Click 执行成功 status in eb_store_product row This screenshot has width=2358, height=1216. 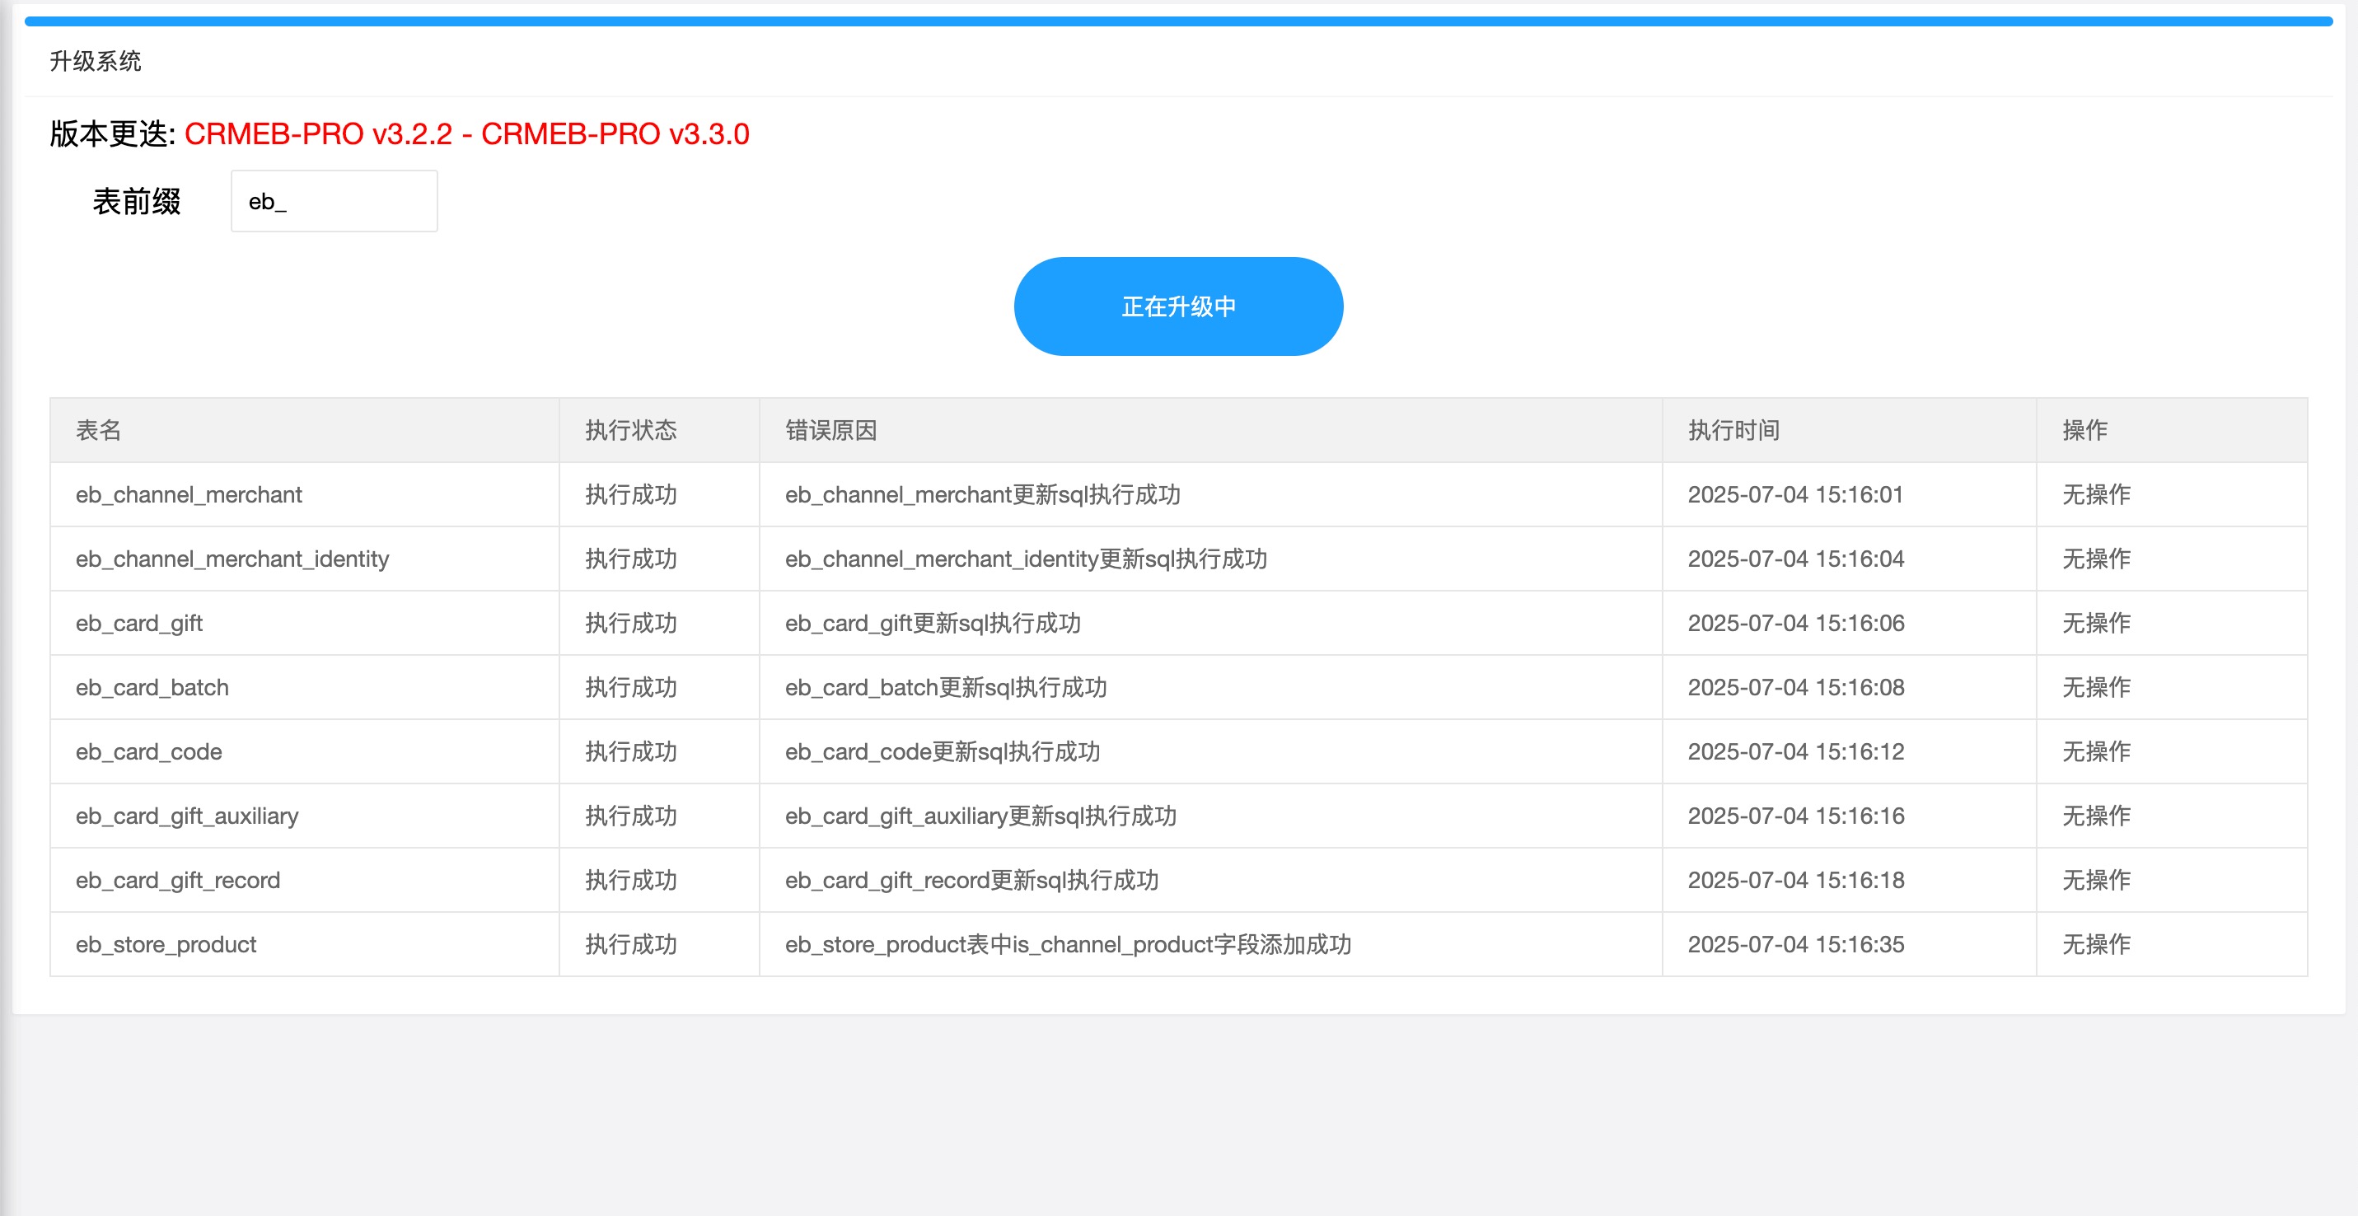[x=630, y=944]
